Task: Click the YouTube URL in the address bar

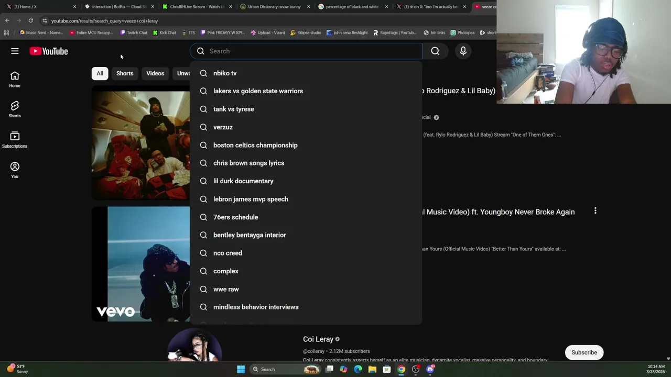Action: click(x=104, y=21)
